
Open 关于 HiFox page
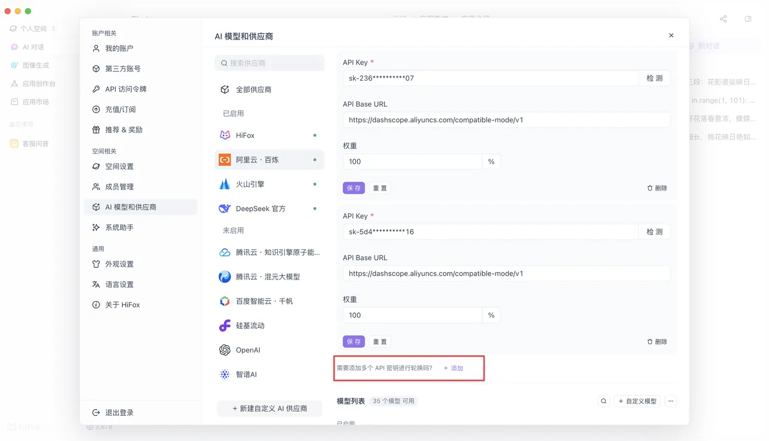[140, 305]
